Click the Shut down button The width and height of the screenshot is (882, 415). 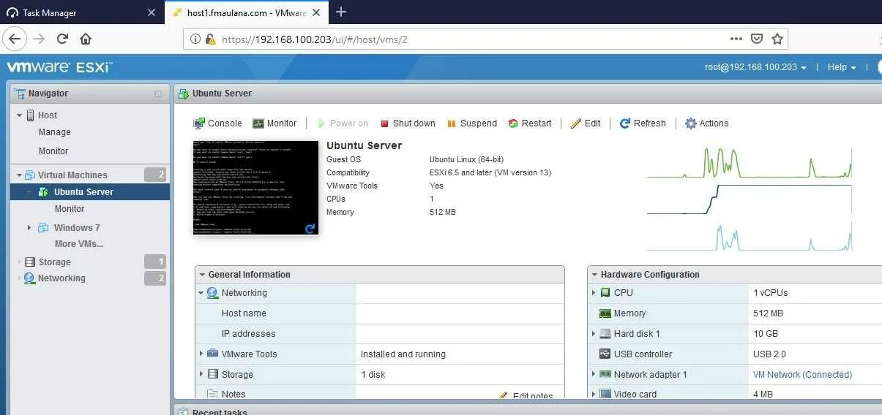pos(407,123)
